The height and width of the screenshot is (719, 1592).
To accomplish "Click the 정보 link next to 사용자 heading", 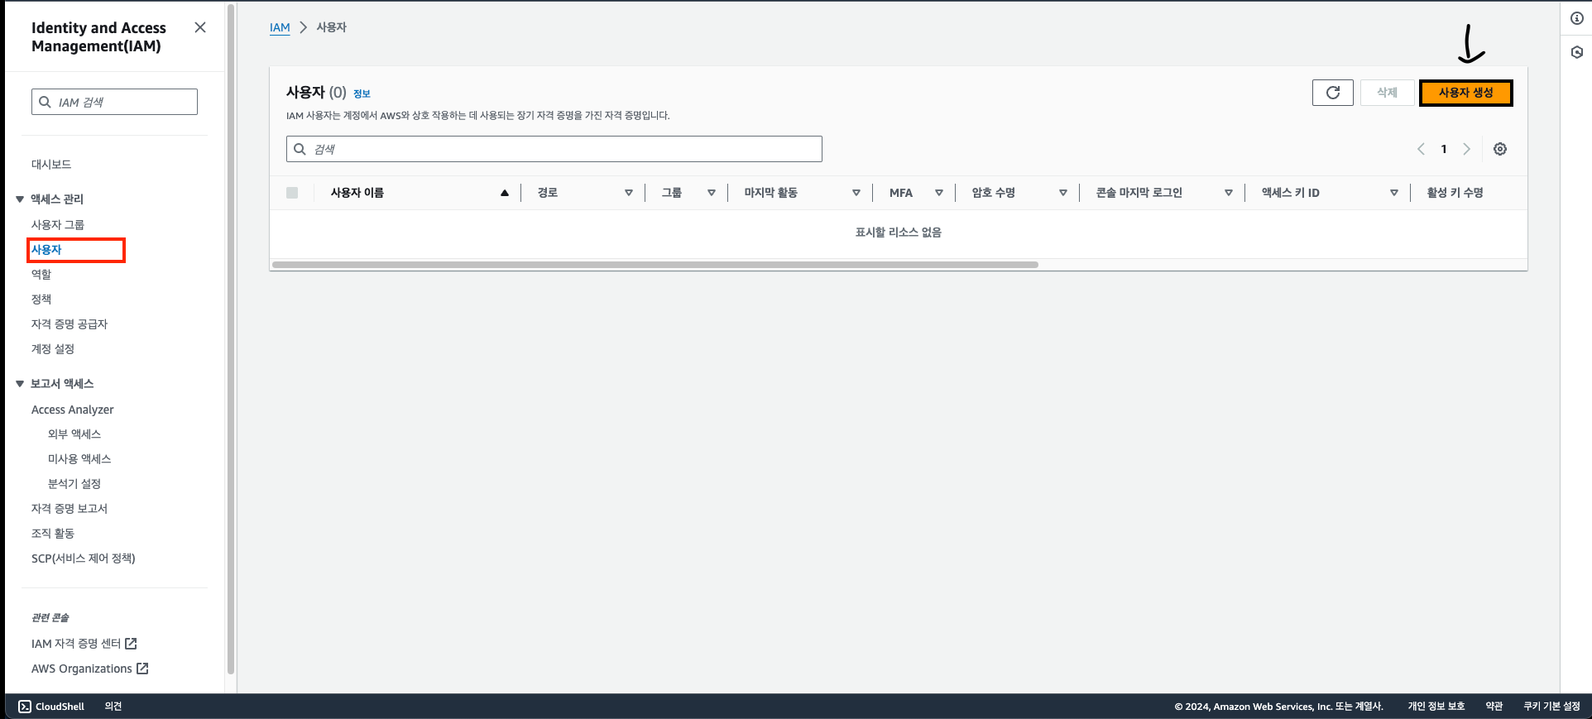I will click(362, 93).
